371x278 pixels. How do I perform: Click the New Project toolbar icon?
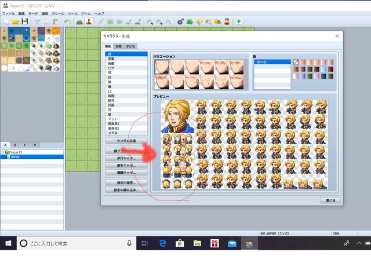tap(6, 21)
